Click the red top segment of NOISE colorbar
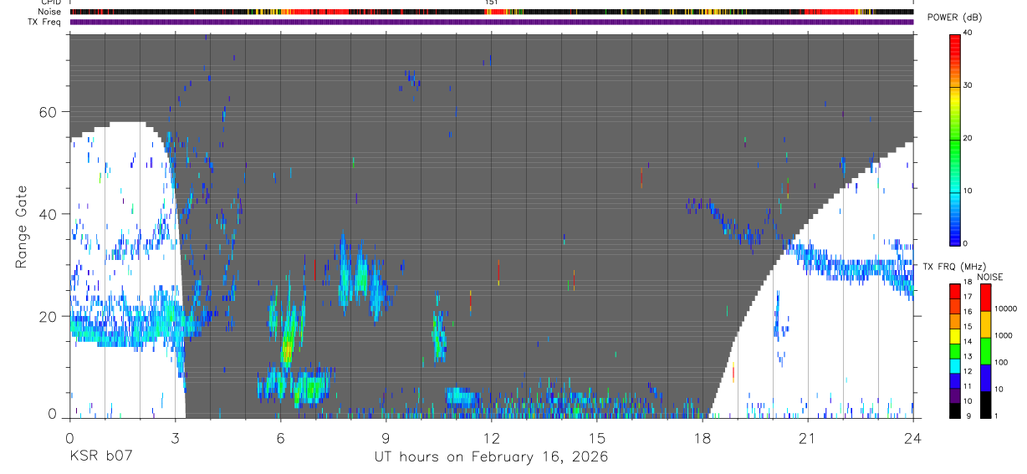This screenshot has width=1027, height=474. point(986,298)
